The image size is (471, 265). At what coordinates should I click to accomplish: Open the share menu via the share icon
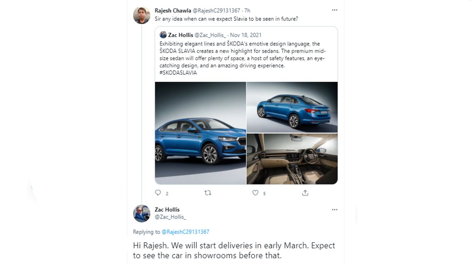[305, 193]
